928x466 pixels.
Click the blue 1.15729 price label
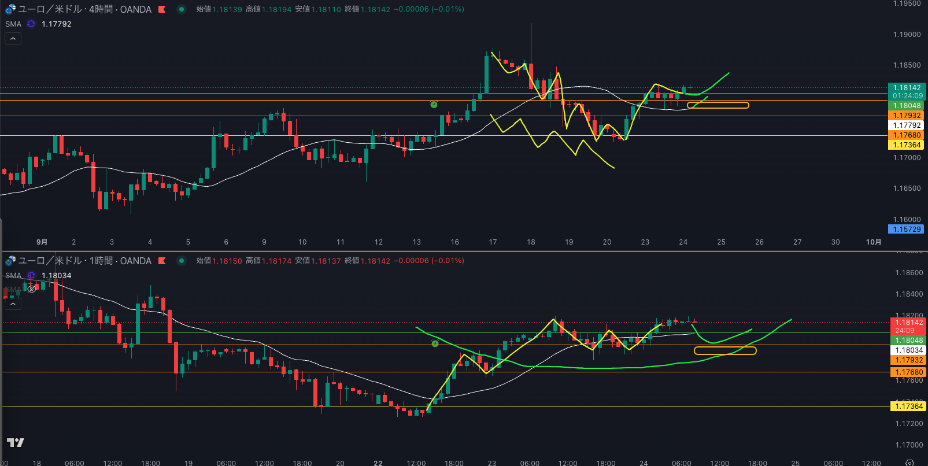click(906, 229)
